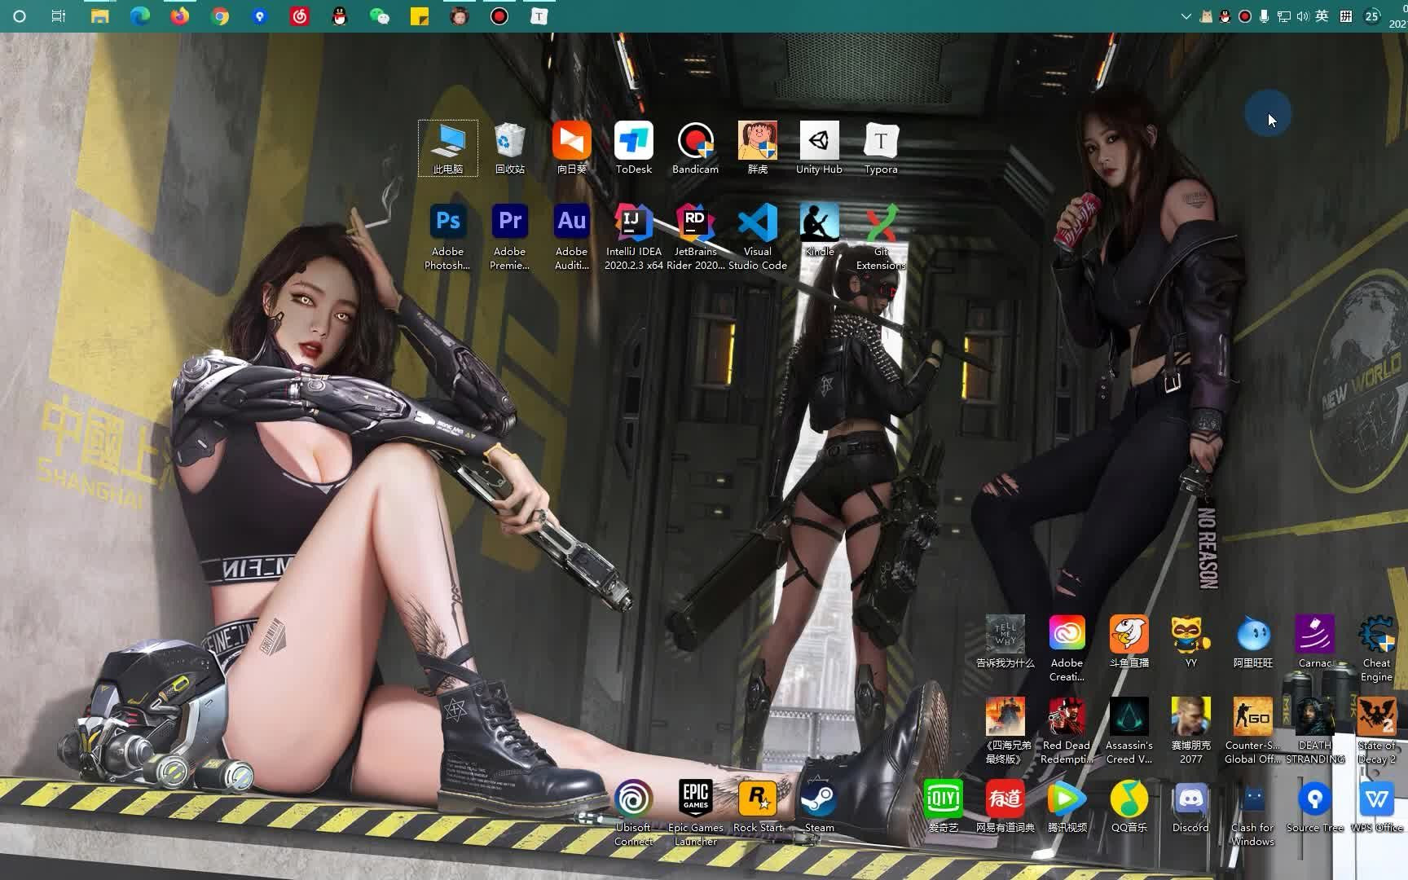Viewport: 1408px width, 880px height.
Task: Open the Kindle desktop shortcut
Action: pyautogui.click(x=820, y=231)
